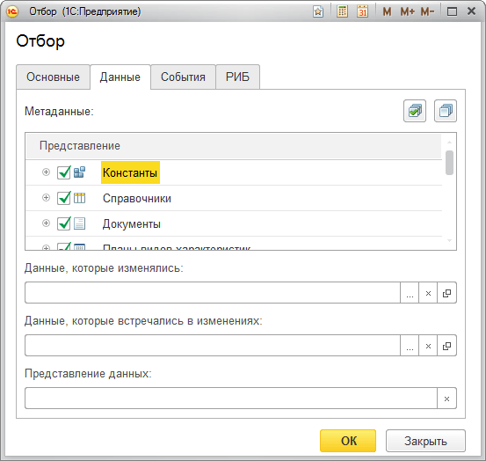
Task: Click the M+ memory add button
Action: (407, 11)
